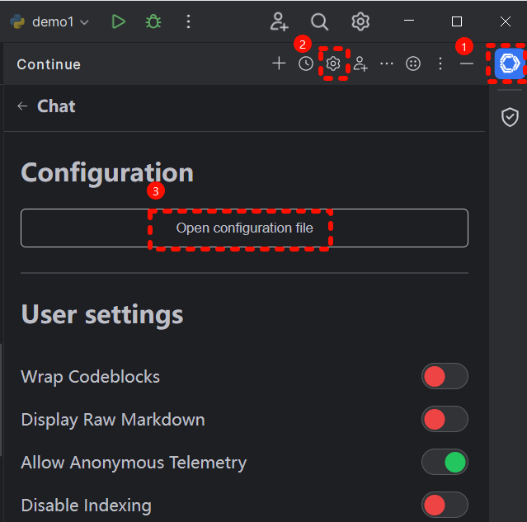
Task: Click the User settings heading
Action: coord(102,315)
